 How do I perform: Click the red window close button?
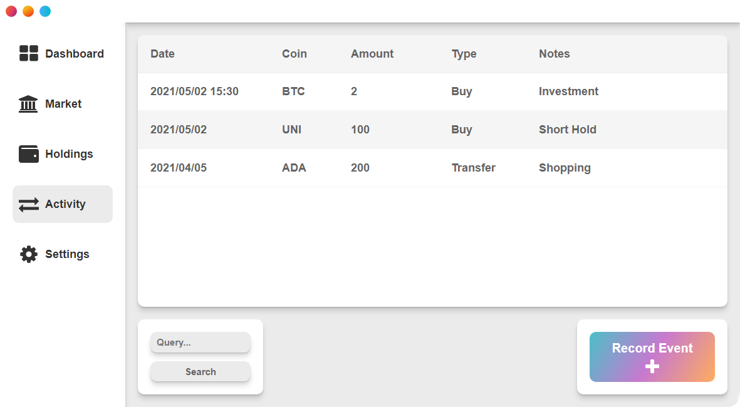11,11
